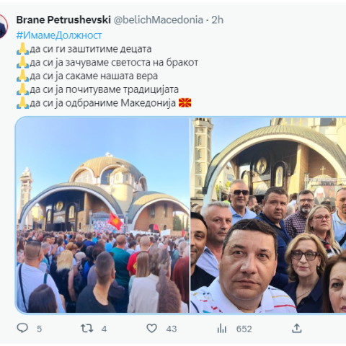Click the reply count 5
The image size is (346, 346).
point(39,329)
